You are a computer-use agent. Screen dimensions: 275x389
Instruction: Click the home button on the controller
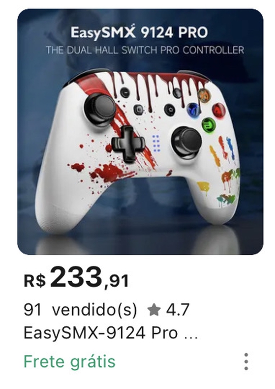170,109
